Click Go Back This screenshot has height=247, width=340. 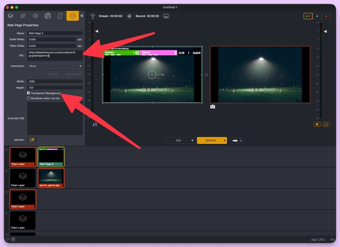coord(53,74)
